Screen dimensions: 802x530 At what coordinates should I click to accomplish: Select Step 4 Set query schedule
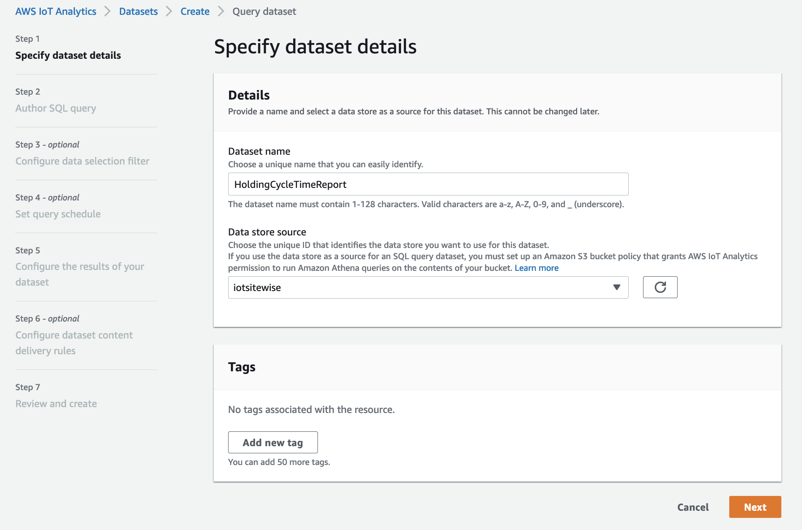pos(58,214)
